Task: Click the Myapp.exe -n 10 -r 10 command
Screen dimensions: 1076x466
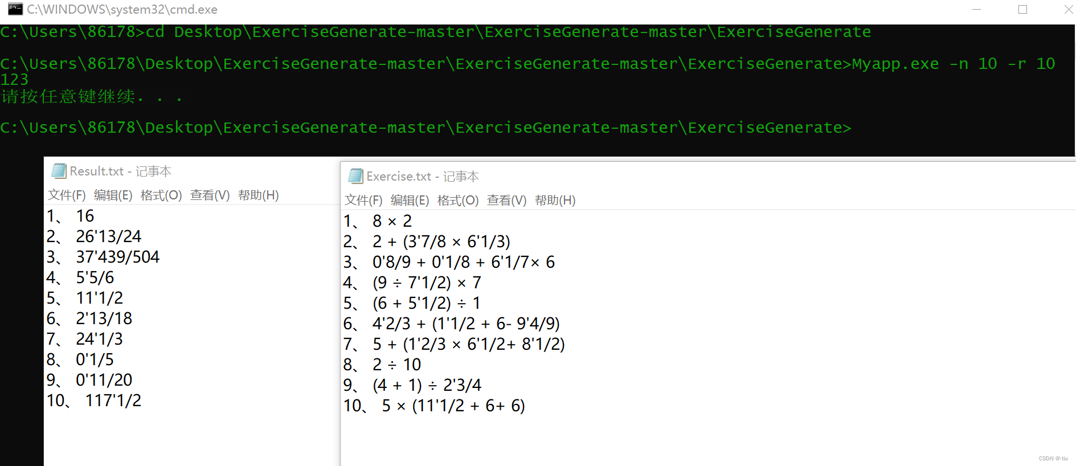Action: click(x=954, y=63)
